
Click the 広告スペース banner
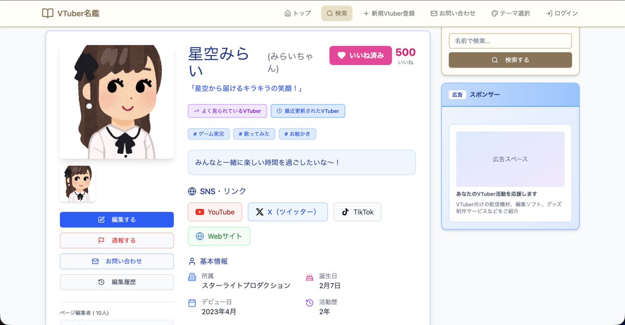pyautogui.click(x=510, y=159)
